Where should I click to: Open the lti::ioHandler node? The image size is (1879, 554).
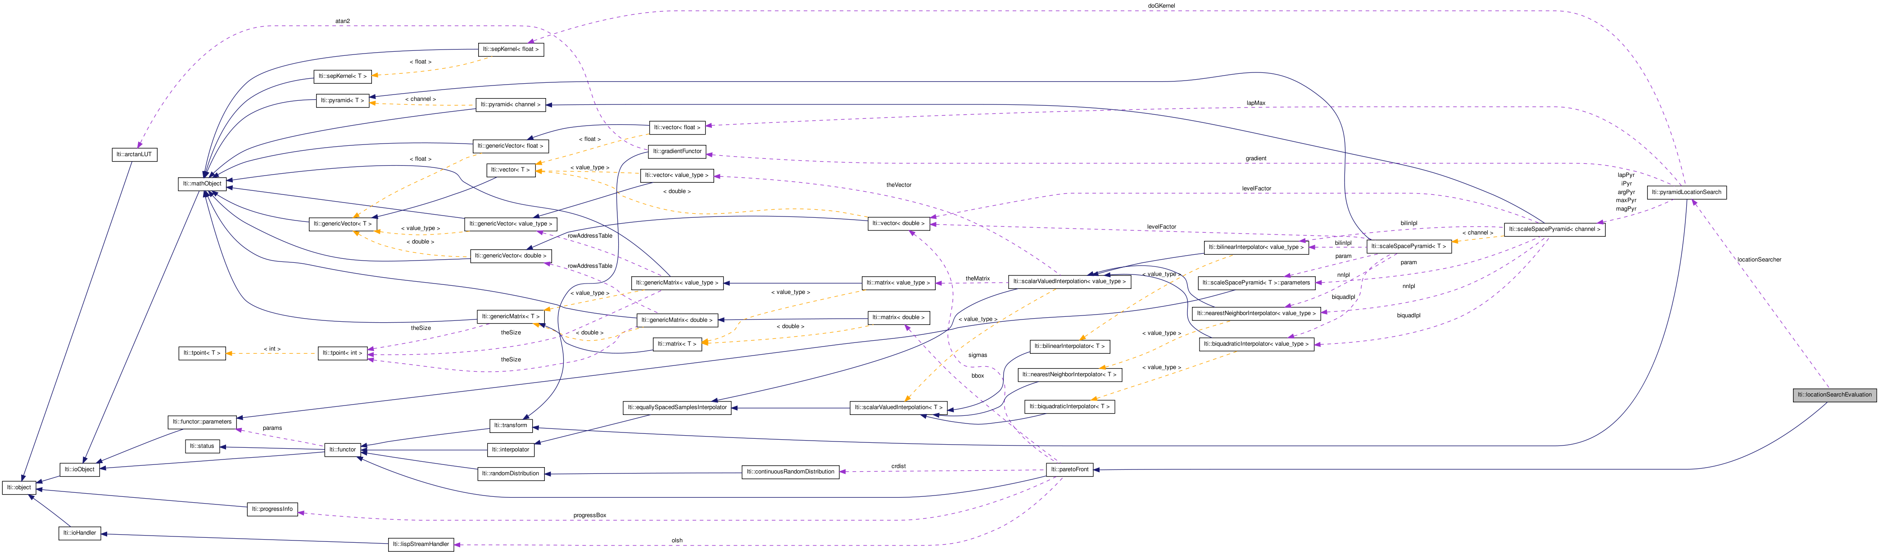tap(80, 533)
